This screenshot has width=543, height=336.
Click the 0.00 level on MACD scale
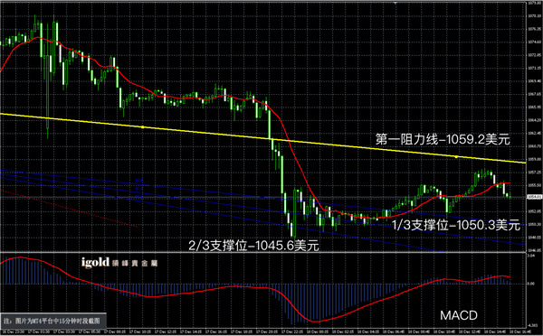[531, 284]
